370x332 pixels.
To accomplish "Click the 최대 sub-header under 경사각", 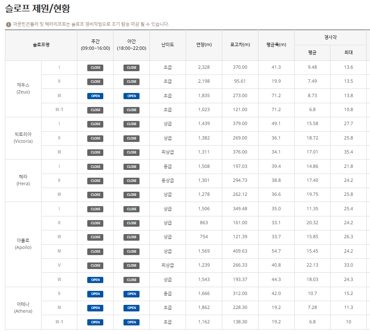I will (x=348, y=53).
